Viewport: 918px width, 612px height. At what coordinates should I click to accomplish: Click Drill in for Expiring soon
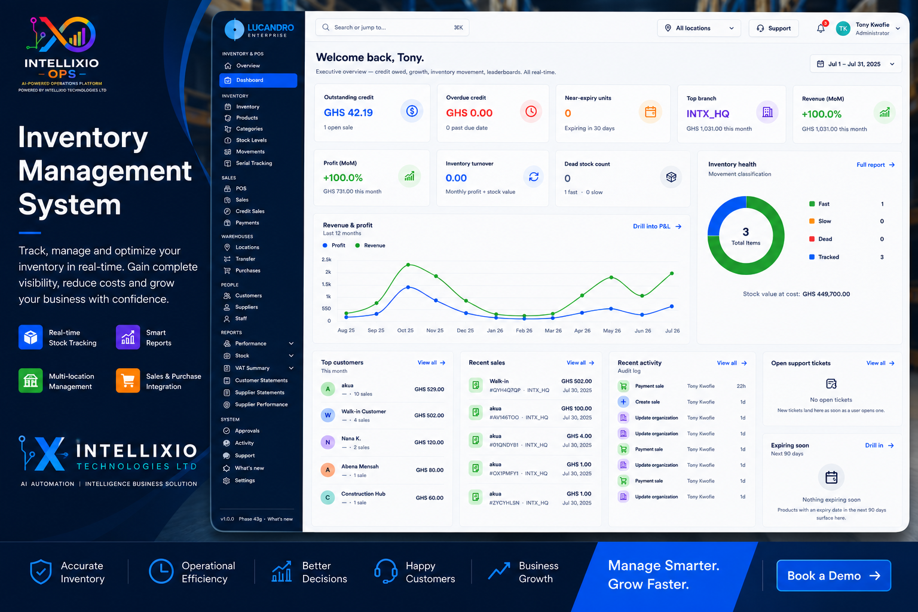click(x=879, y=445)
